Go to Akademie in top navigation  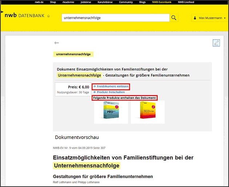(x=69, y=3)
